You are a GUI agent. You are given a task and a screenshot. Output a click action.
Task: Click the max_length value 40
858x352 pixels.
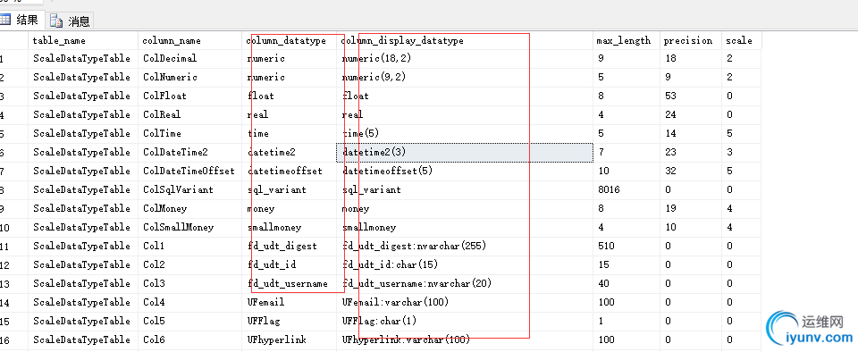(626, 283)
